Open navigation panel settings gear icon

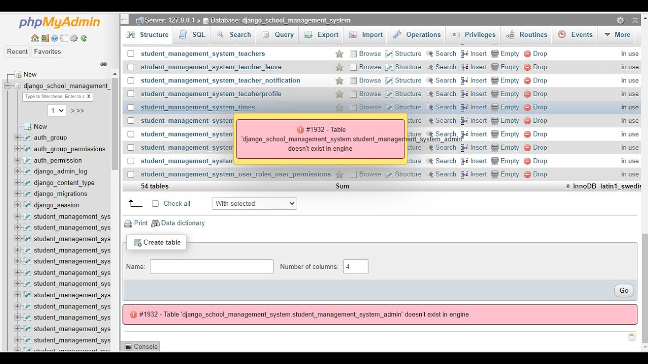pos(74,38)
